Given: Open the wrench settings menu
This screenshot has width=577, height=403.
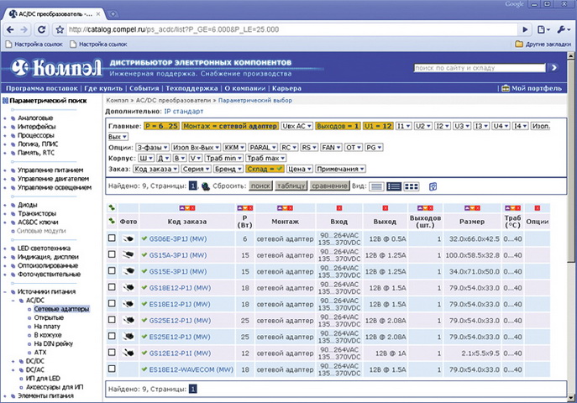Looking at the screenshot, I should click(x=563, y=29).
